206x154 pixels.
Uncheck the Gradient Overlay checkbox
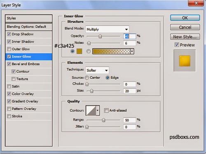(x=9, y=101)
